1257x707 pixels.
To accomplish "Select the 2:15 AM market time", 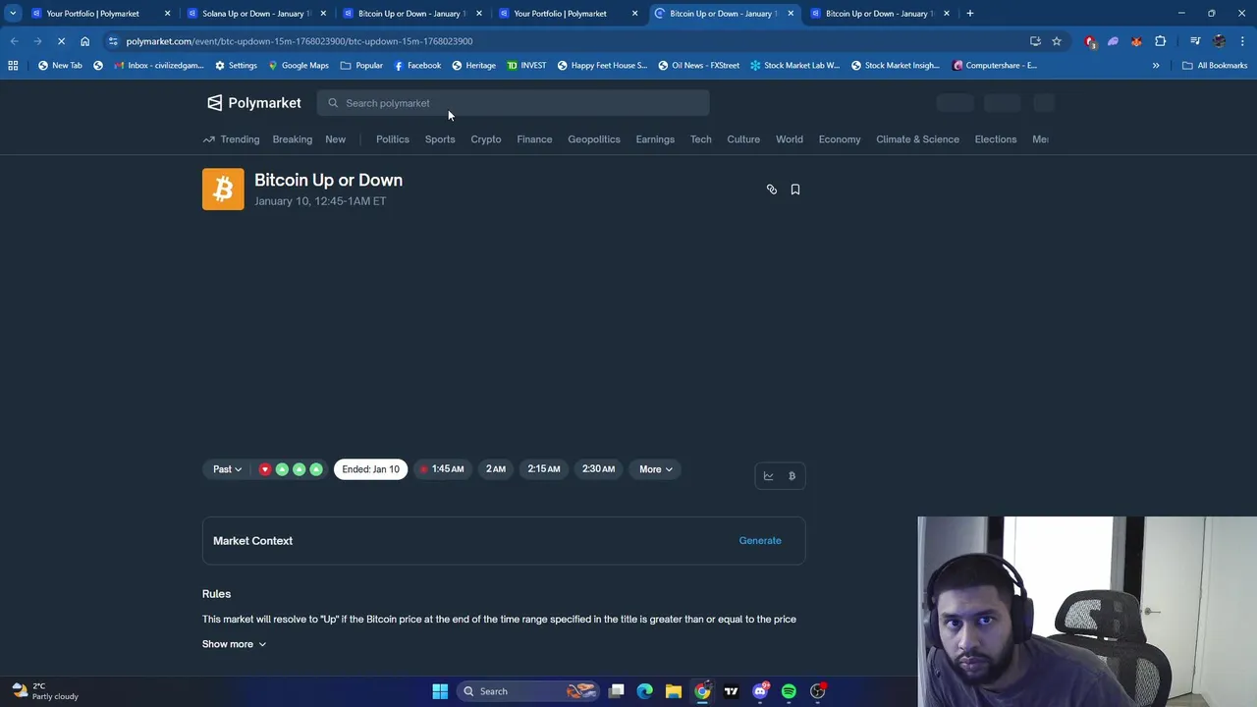I will pos(544,469).
